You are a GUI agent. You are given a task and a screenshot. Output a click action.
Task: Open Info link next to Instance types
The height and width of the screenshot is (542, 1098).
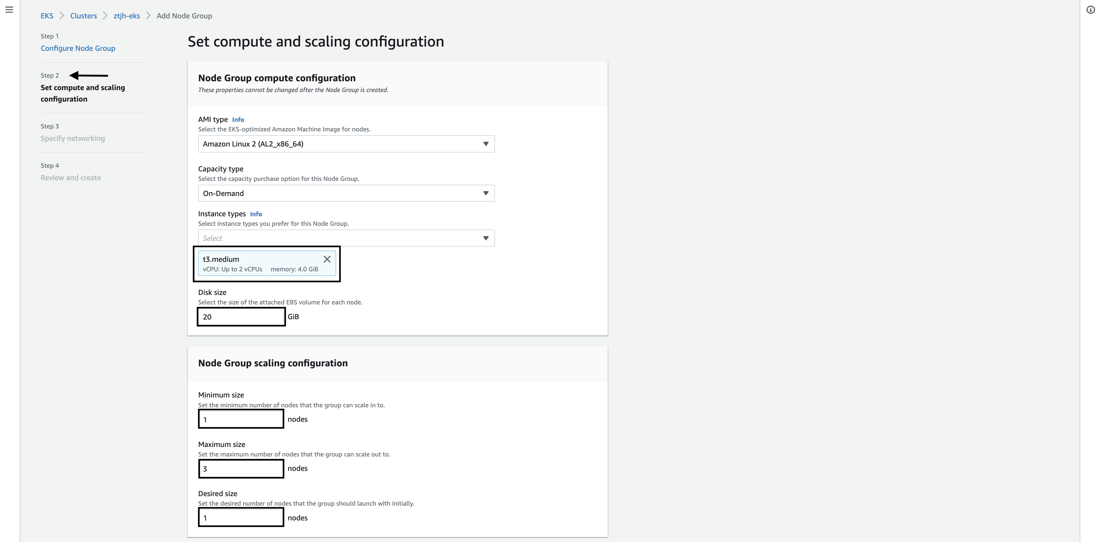(256, 214)
